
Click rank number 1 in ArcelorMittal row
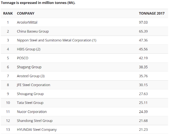[8, 22]
